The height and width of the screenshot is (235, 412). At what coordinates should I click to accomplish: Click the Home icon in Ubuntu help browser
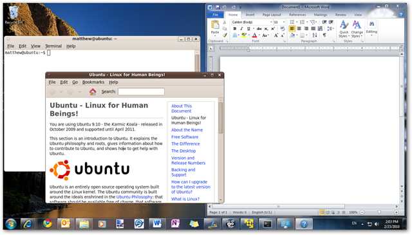(93, 91)
